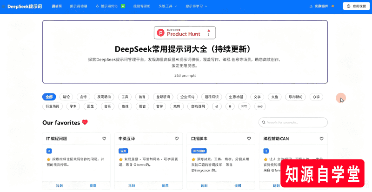The height and width of the screenshot is (192, 372).
Task: Filter prompts by the seo chip
Action: tap(260, 106)
